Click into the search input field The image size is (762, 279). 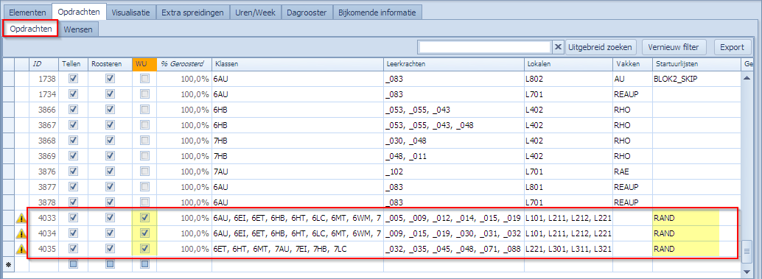(x=484, y=47)
